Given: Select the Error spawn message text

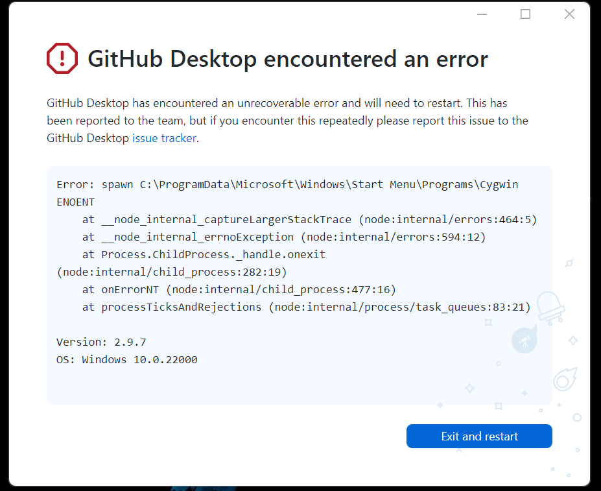Looking at the screenshot, I should pyautogui.click(x=259, y=184).
